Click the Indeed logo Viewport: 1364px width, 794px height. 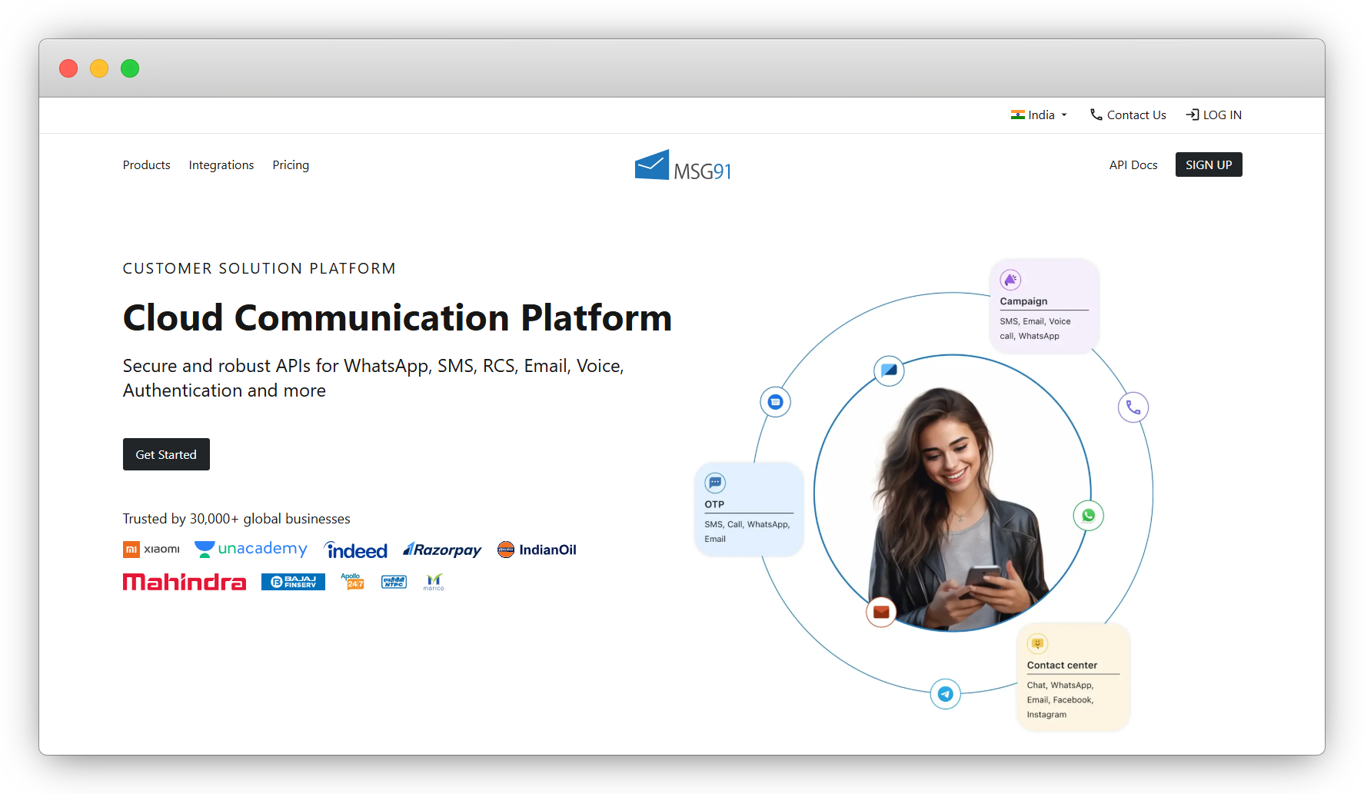tap(355, 550)
